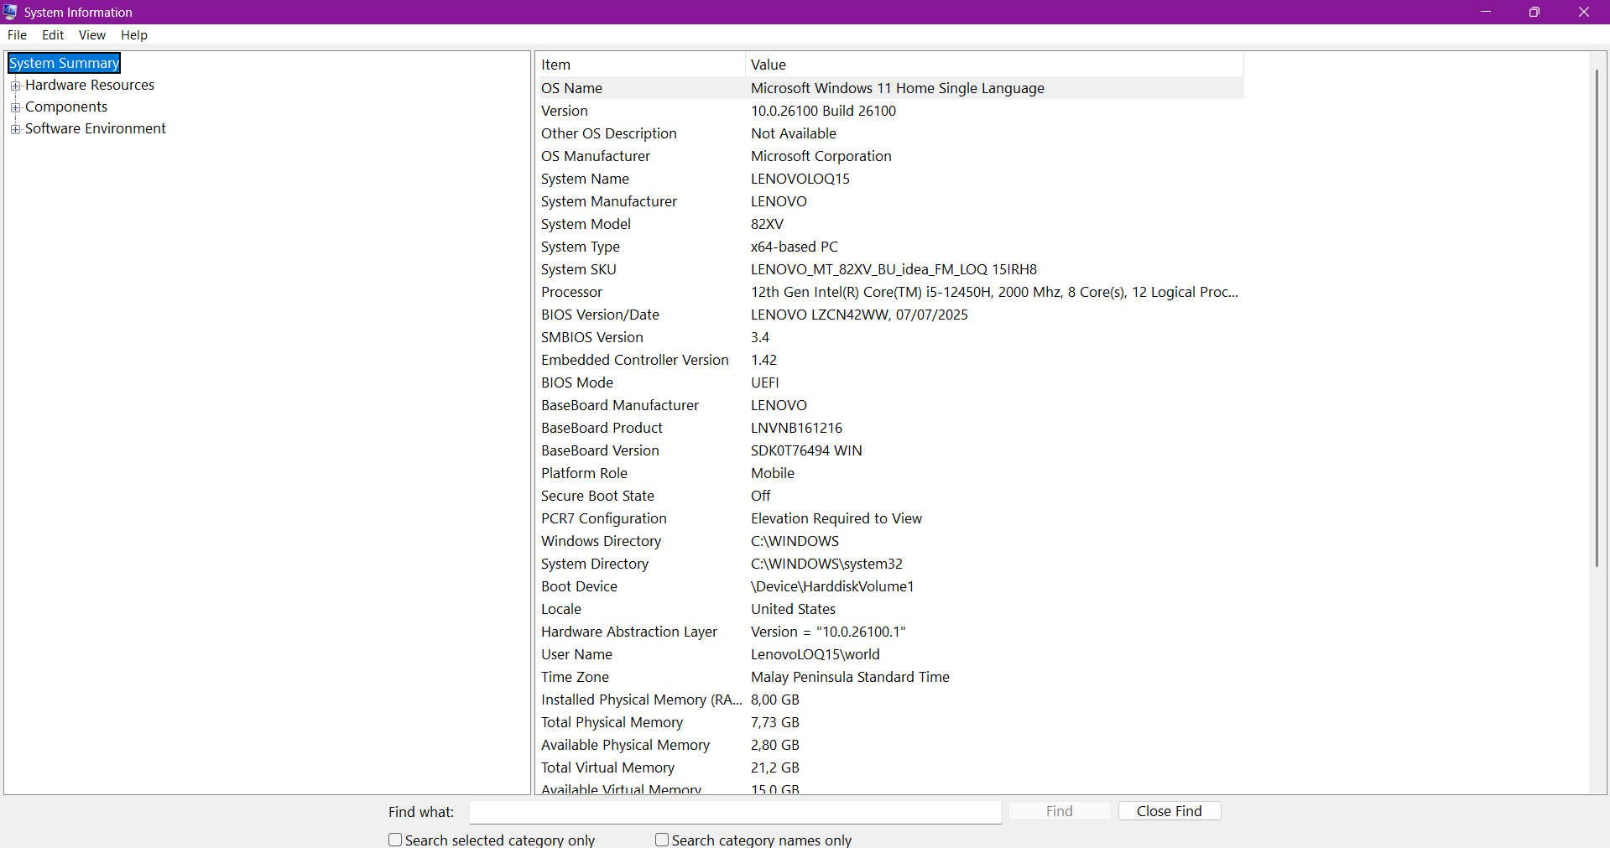Select the Version row item
The height and width of the screenshot is (848, 1610).
point(889,111)
